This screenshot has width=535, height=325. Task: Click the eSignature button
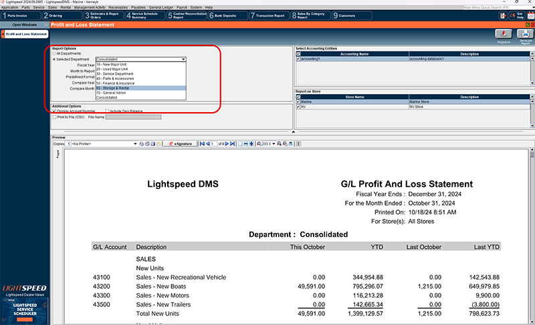point(181,144)
